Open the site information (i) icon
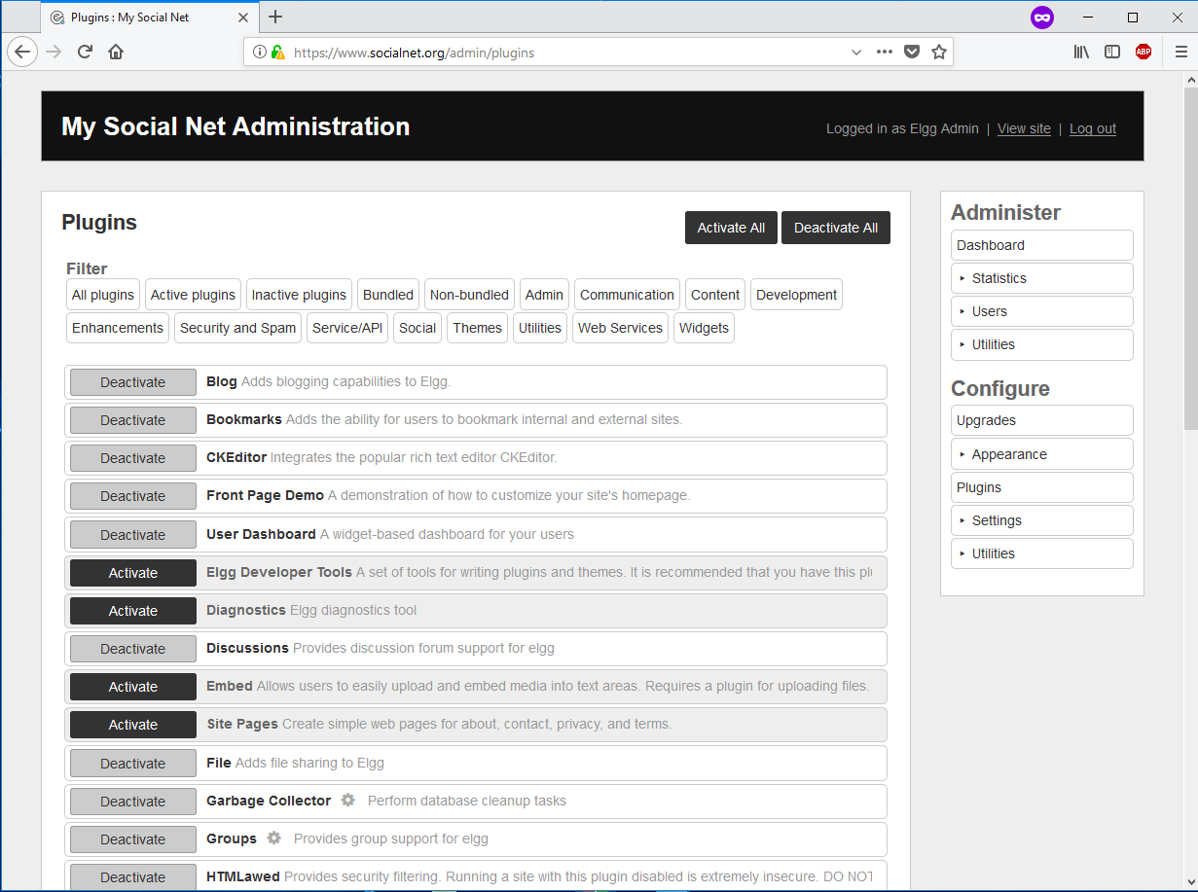1198x892 pixels. (260, 53)
